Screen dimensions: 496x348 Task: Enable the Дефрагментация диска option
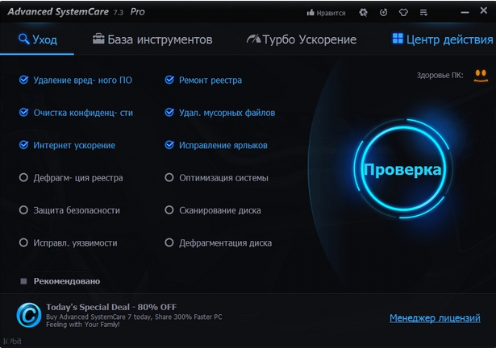169,242
